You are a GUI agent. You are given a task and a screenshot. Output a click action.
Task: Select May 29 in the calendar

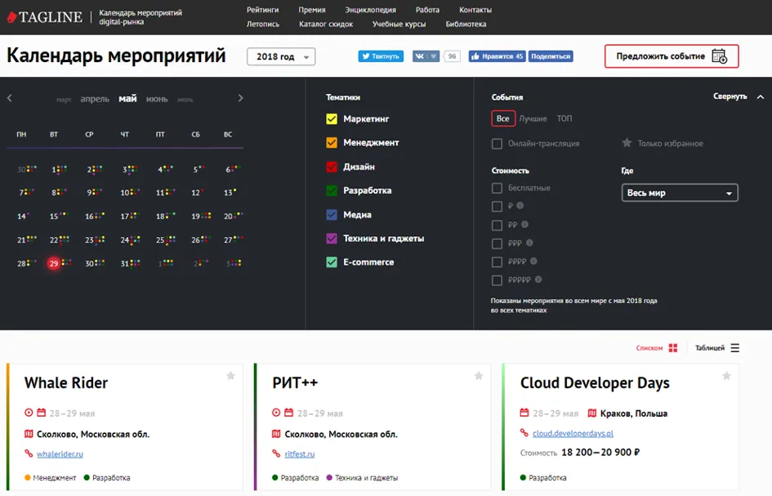tap(54, 263)
